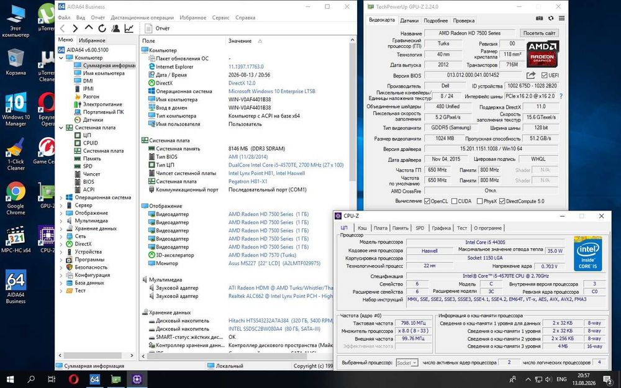Open the 1-Click Cleaner desktop icon

click(16, 154)
